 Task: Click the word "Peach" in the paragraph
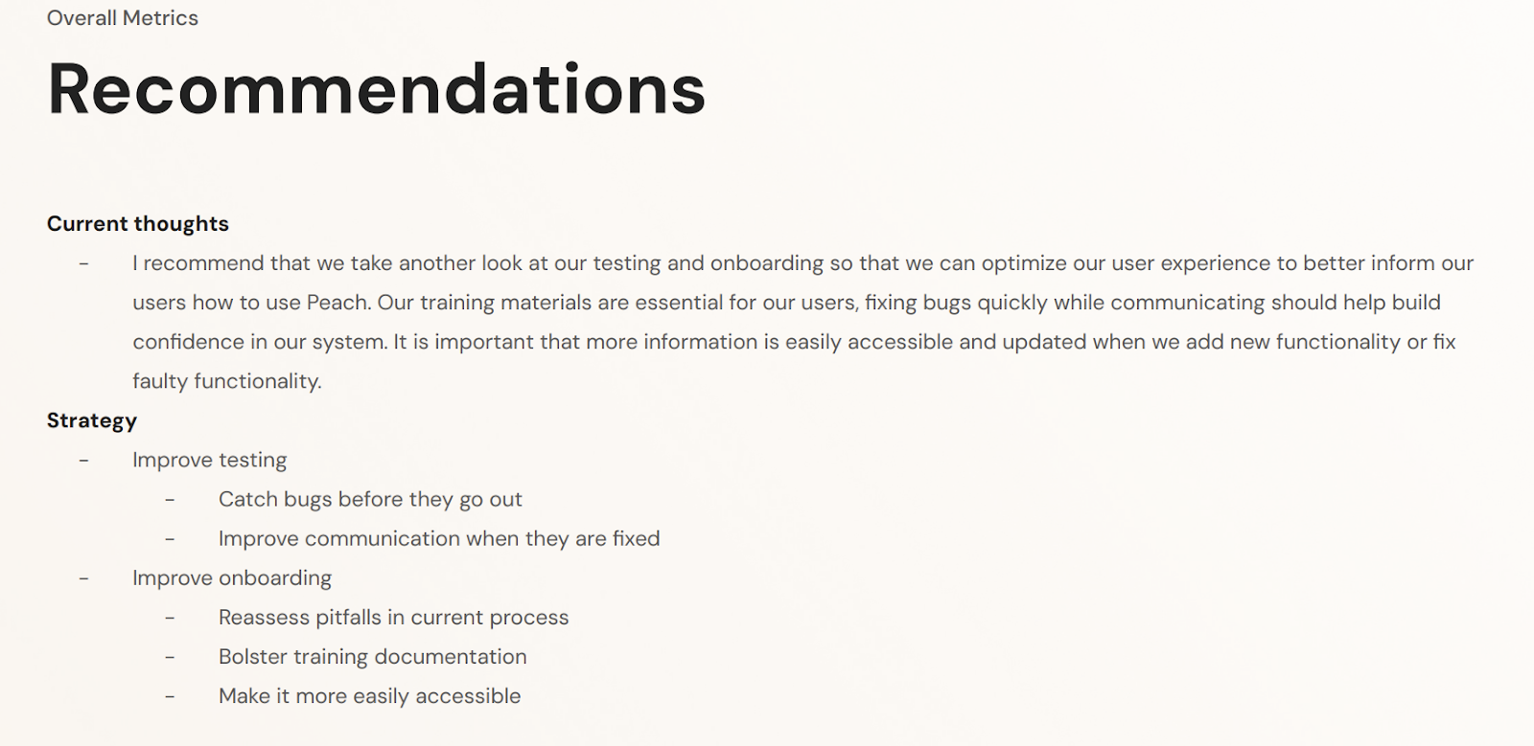pos(337,303)
